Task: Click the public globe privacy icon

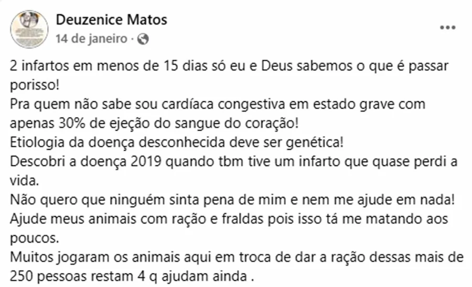Action: click(x=143, y=39)
